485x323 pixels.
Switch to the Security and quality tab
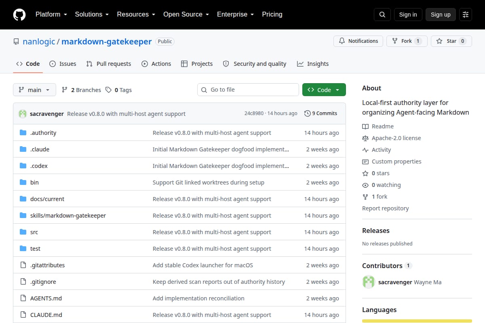pyautogui.click(x=255, y=64)
